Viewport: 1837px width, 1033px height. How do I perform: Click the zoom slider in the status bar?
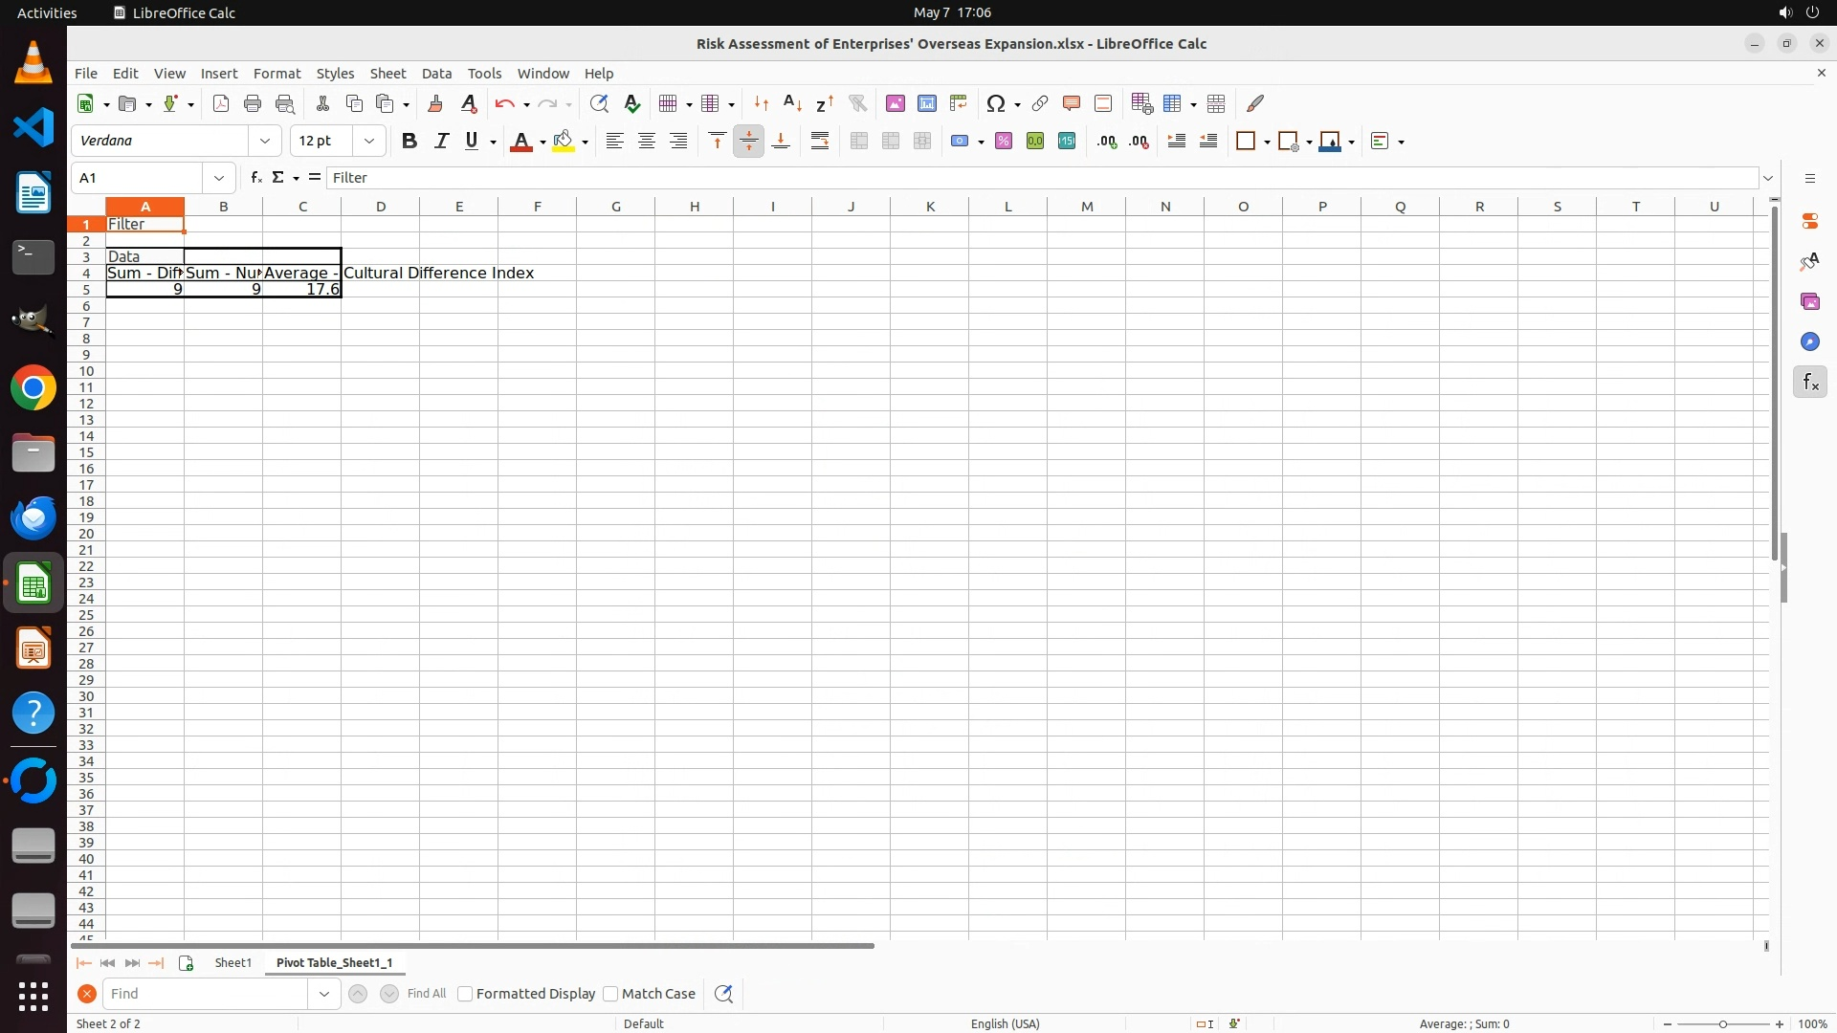coord(1723,1023)
